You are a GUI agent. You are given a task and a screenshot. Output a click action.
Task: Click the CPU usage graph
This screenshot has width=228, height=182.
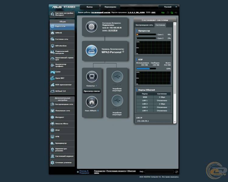click(x=154, y=48)
